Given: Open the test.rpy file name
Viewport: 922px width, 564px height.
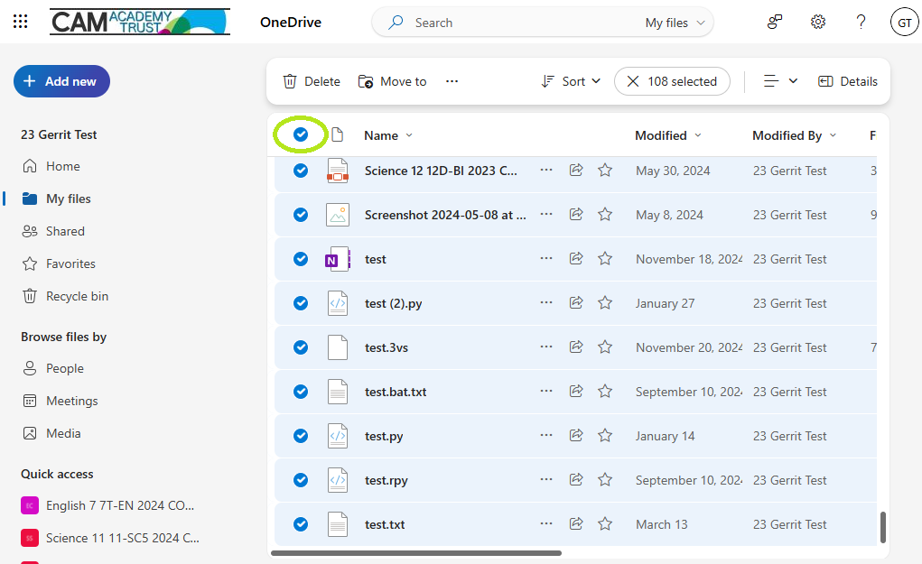Looking at the screenshot, I should point(386,480).
